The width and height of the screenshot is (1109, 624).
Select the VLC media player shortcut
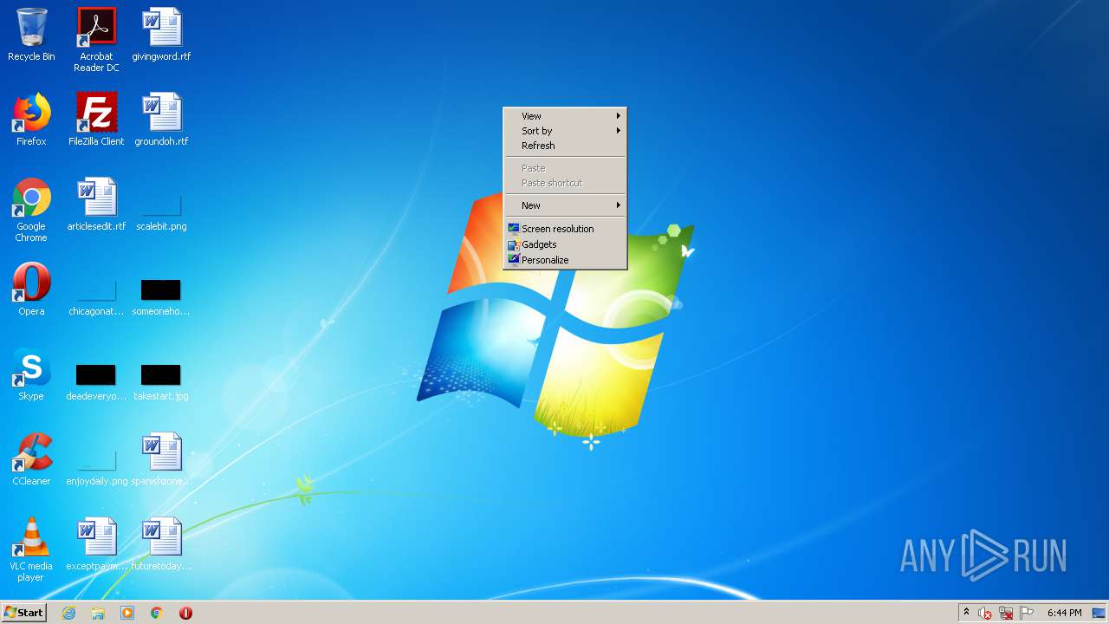pyautogui.click(x=31, y=549)
